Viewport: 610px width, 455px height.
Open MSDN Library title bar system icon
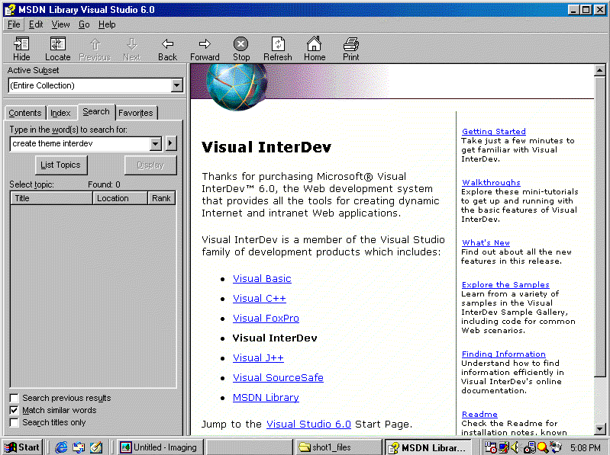(10, 10)
